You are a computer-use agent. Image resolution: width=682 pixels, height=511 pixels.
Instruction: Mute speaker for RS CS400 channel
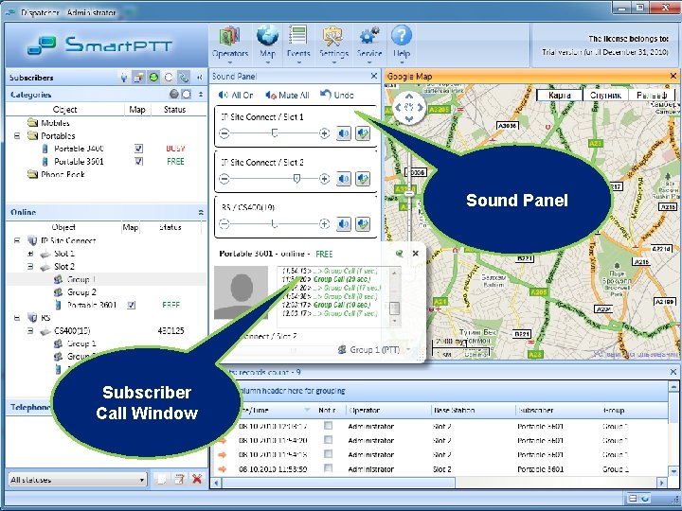point(344,223)
